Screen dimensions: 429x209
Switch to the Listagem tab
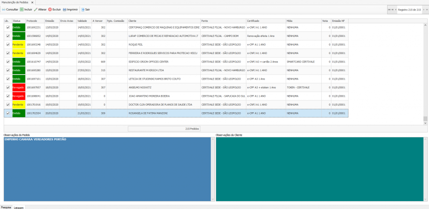(x=18, y=207)
